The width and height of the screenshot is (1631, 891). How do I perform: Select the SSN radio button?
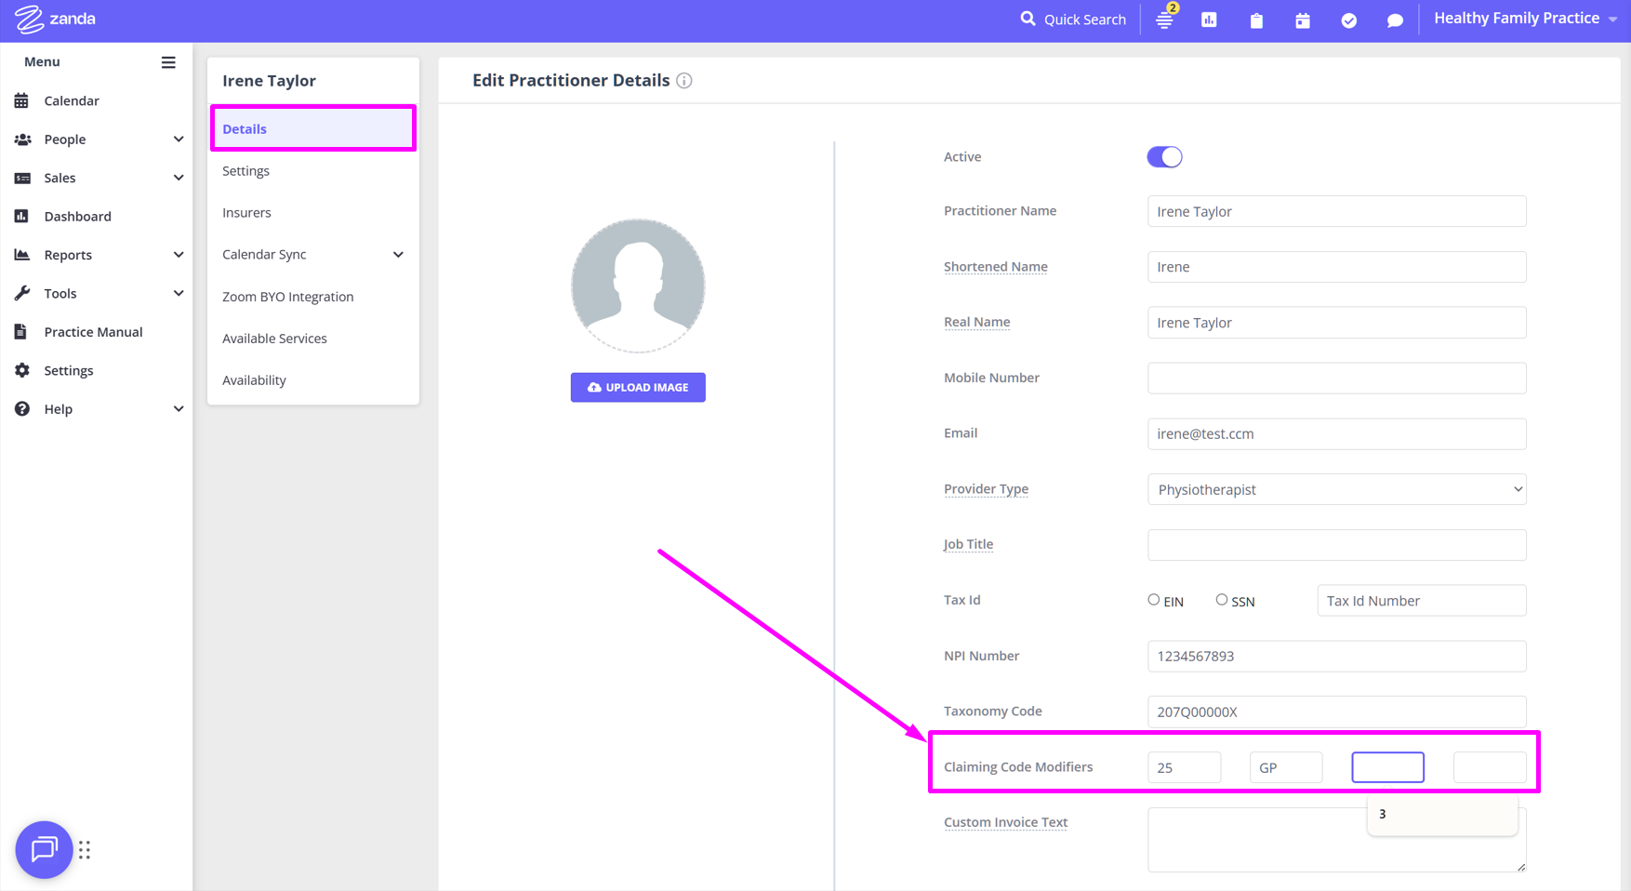coord(1222,600)
